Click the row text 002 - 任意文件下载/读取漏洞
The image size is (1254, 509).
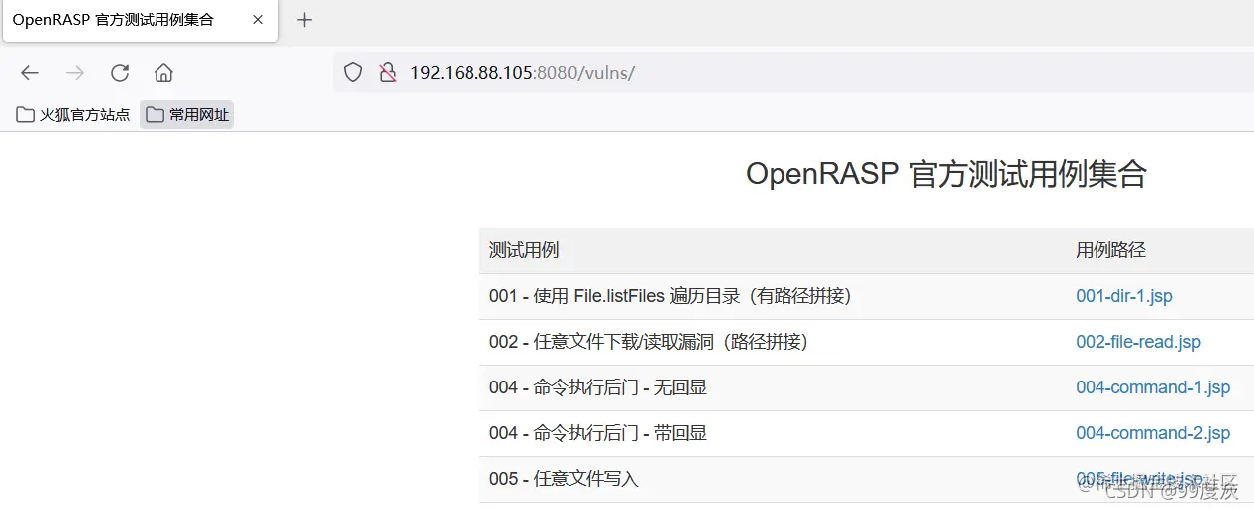(649, 342)
